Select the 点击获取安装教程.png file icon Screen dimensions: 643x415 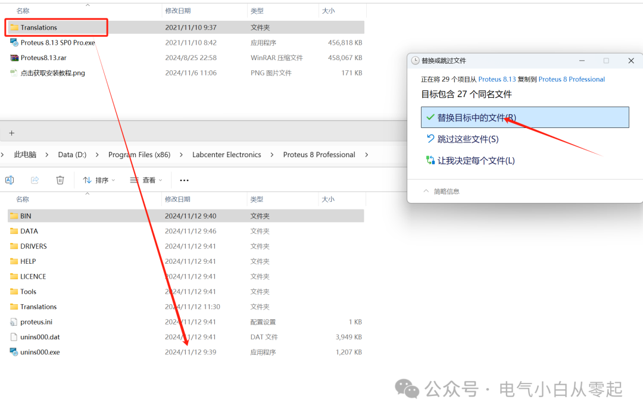click(14, 73)
